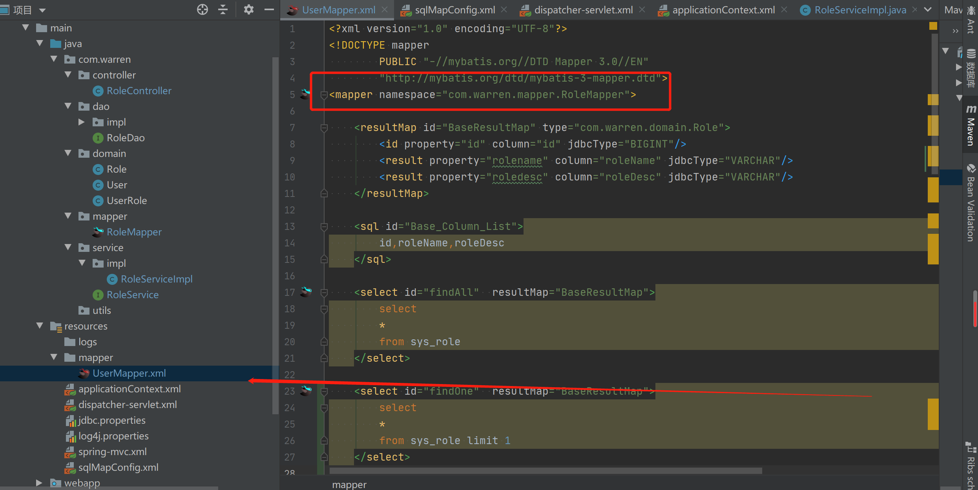
Task: Switch to the sqlMapConfig.xml tab
Action: point(454,10)
